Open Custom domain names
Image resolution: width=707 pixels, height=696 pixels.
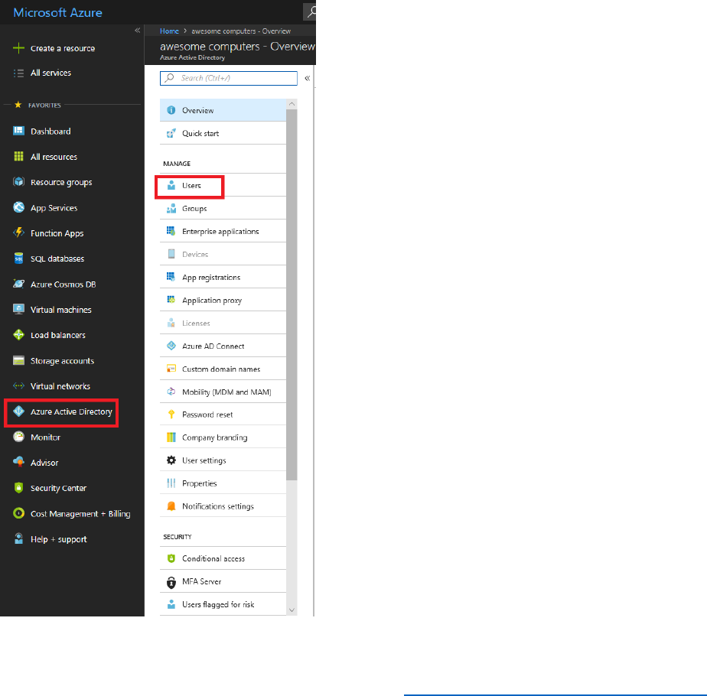click(x=223, y=369)
